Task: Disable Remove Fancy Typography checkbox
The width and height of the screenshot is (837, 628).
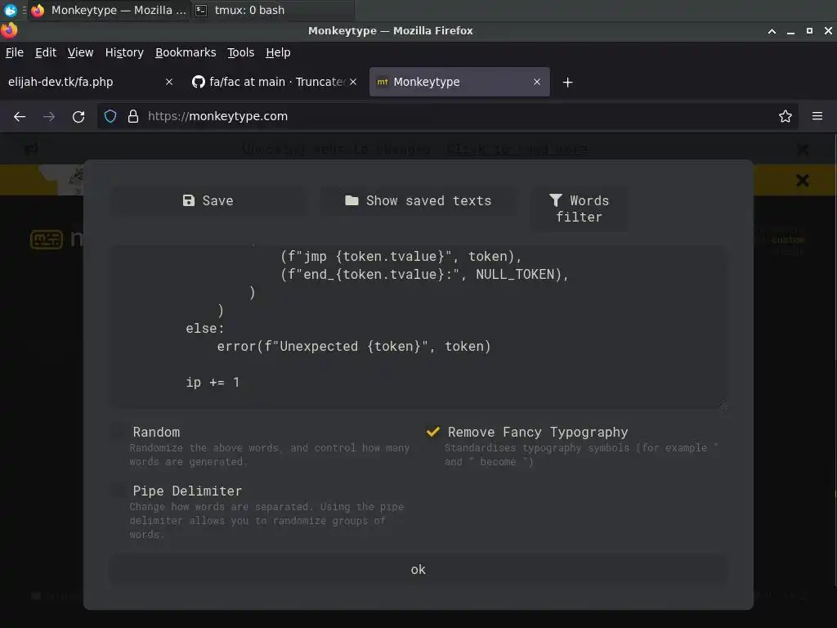Action: point(433,432)
